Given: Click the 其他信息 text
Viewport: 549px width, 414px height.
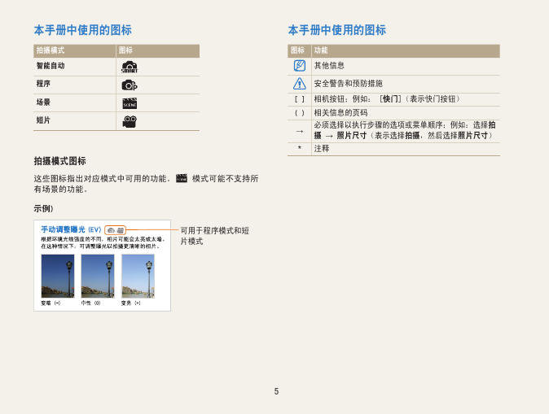Looking at the screenshot, I should 329,65.
